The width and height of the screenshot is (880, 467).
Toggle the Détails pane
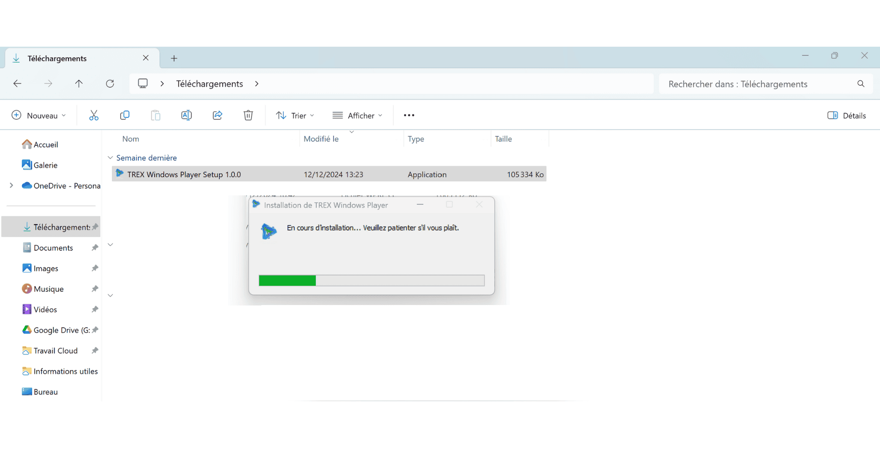tap(846, 115)
